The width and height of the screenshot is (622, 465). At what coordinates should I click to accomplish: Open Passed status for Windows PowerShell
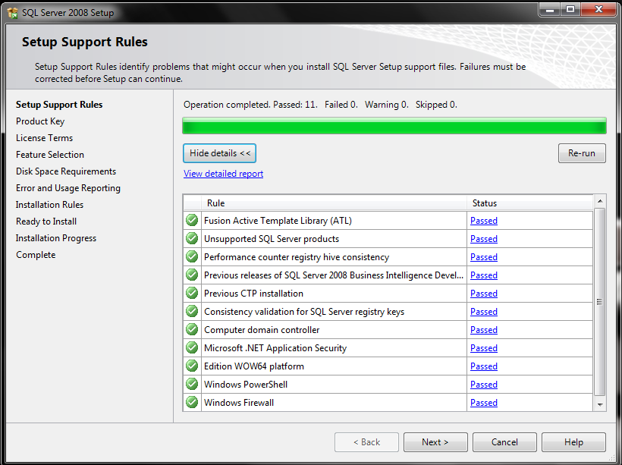point(483,385)
